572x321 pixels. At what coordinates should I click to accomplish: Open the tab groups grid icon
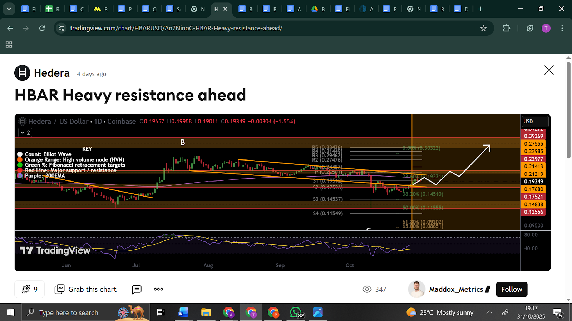click(9, 45)
